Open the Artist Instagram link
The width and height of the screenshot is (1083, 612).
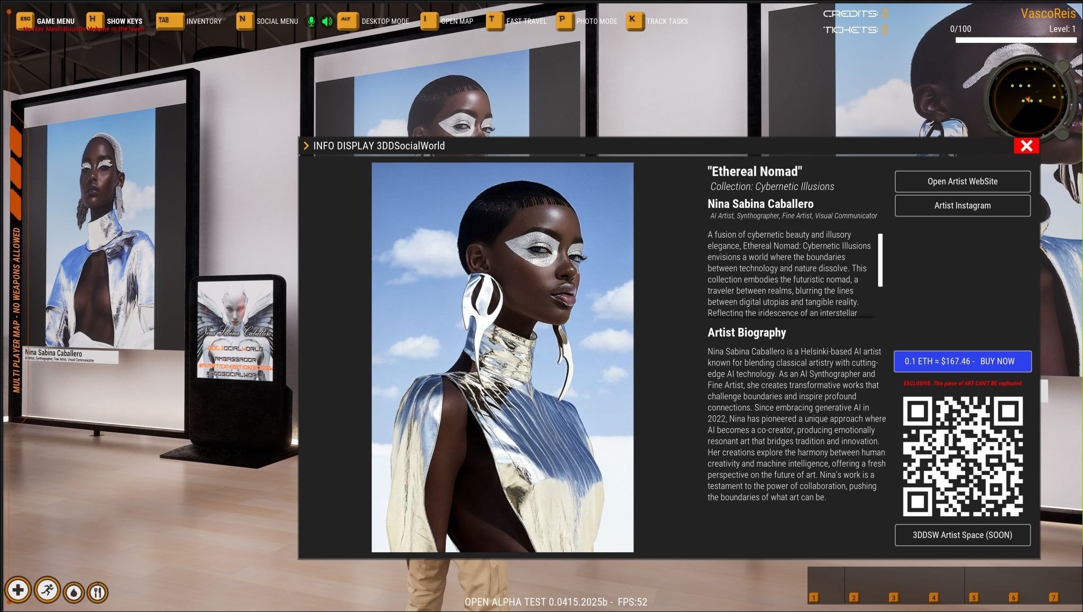[962, 206]
